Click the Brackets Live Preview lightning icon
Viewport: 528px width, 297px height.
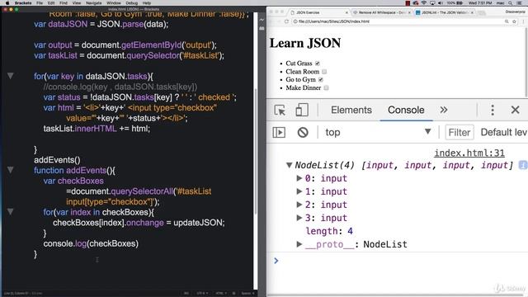click(x=262, y=20)
